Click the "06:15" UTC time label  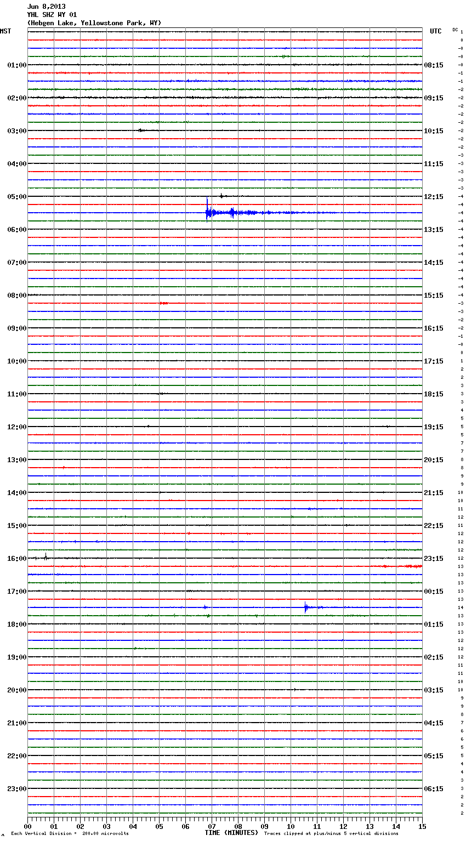coord(434,789)
